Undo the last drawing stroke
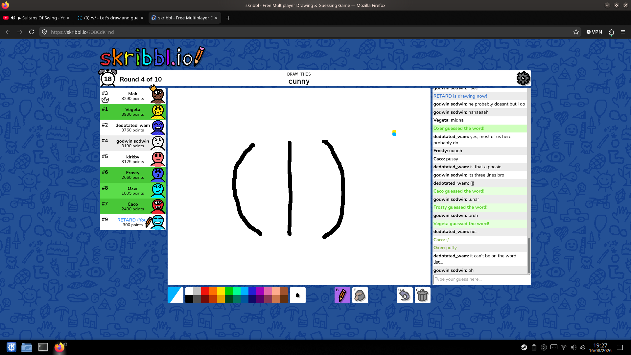The height and width of the screenshot is (355, 631). (x=405, y=295)
